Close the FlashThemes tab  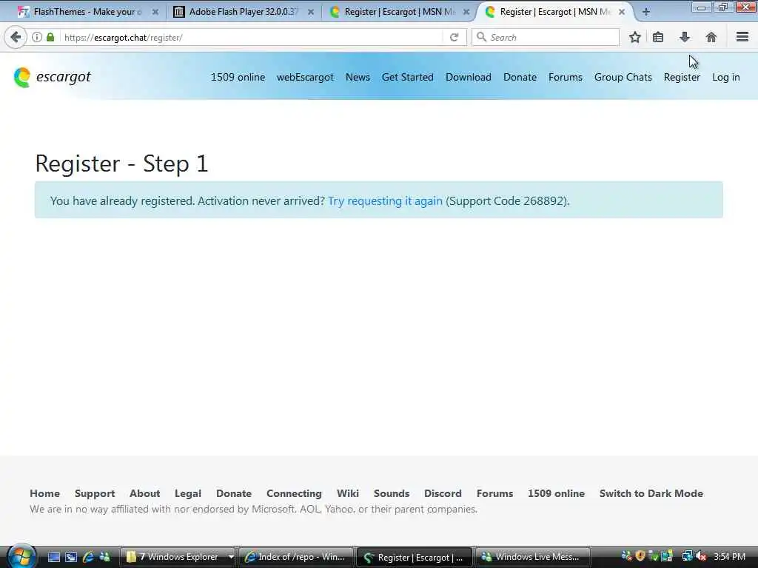(x=155, y=12)
